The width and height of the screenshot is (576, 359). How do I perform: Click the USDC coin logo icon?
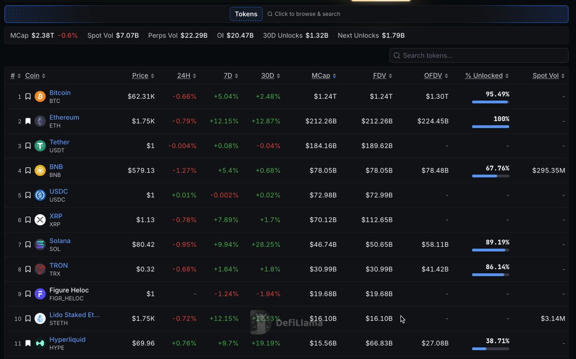[x=40, y=195]
